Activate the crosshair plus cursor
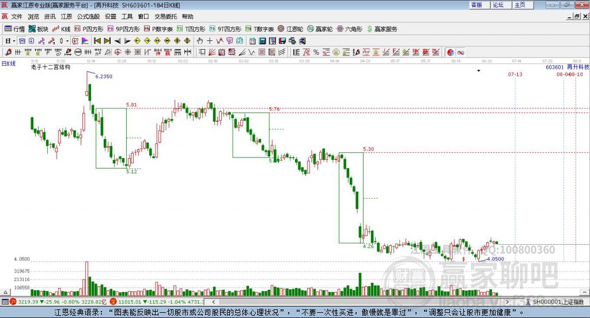 pyautogui.click(x=210, y=41)
